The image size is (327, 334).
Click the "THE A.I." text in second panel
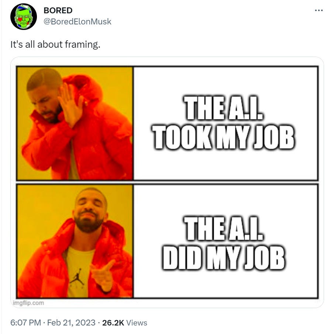(224, 229)
